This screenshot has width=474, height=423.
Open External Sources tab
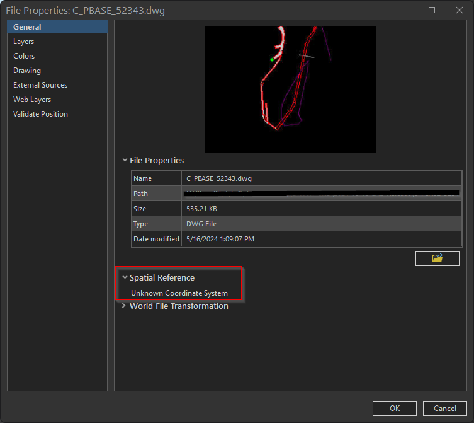pos(57,85)
